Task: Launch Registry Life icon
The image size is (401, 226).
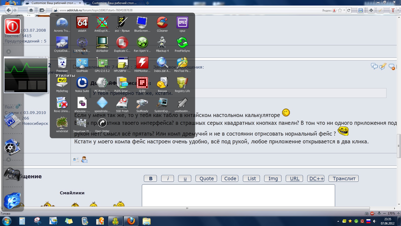Action: coord(182,83)
